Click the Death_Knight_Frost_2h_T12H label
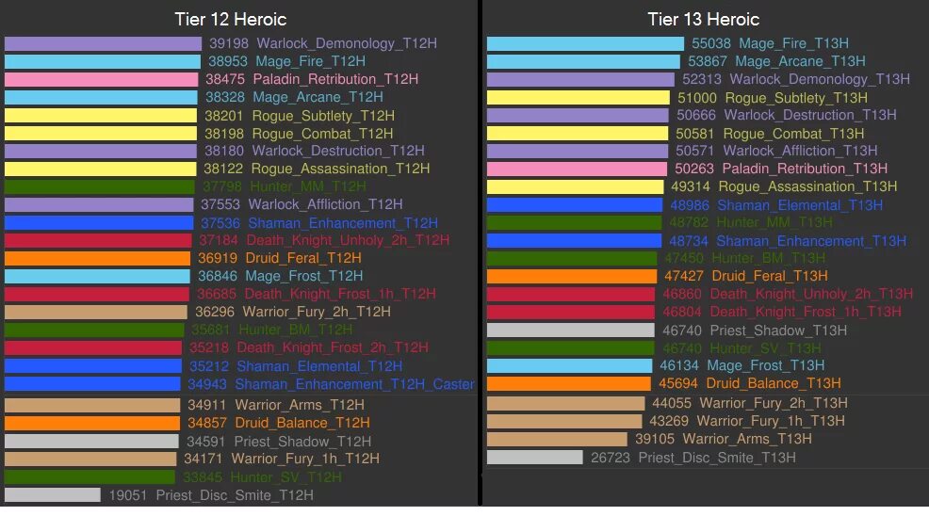Image resolution: width=929 pixels, height=516 pixels. (x=333, y=347)
